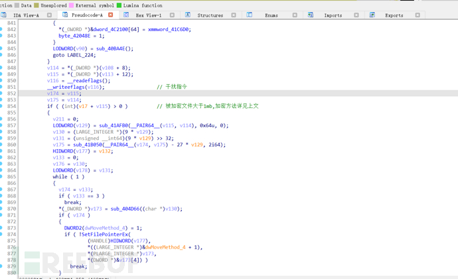Switch to the Structures tab
The height and width of the screenshot is (279, 458).
click(x=210, y=15)
